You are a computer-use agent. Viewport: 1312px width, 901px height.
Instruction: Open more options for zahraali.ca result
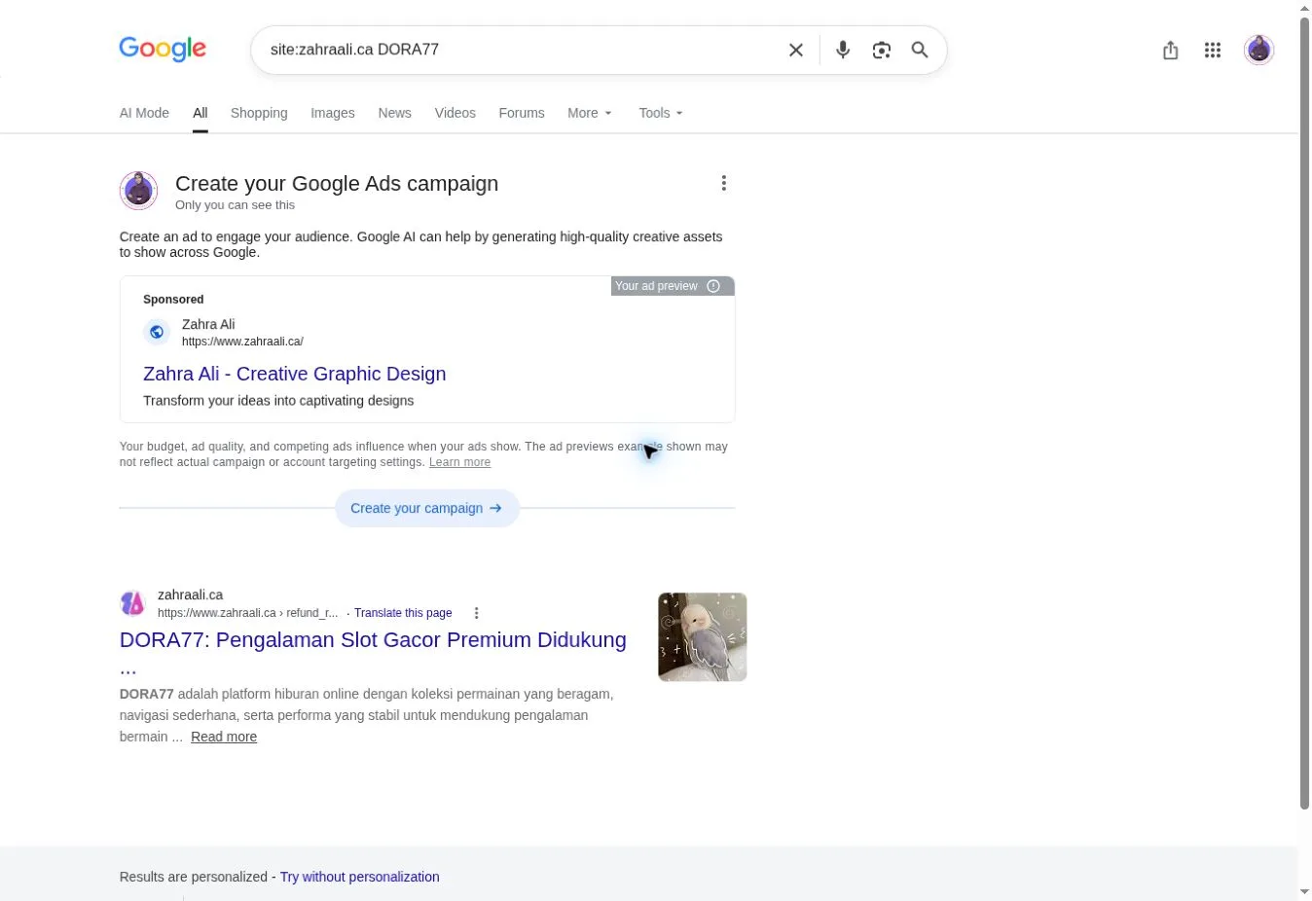(476, 613)
